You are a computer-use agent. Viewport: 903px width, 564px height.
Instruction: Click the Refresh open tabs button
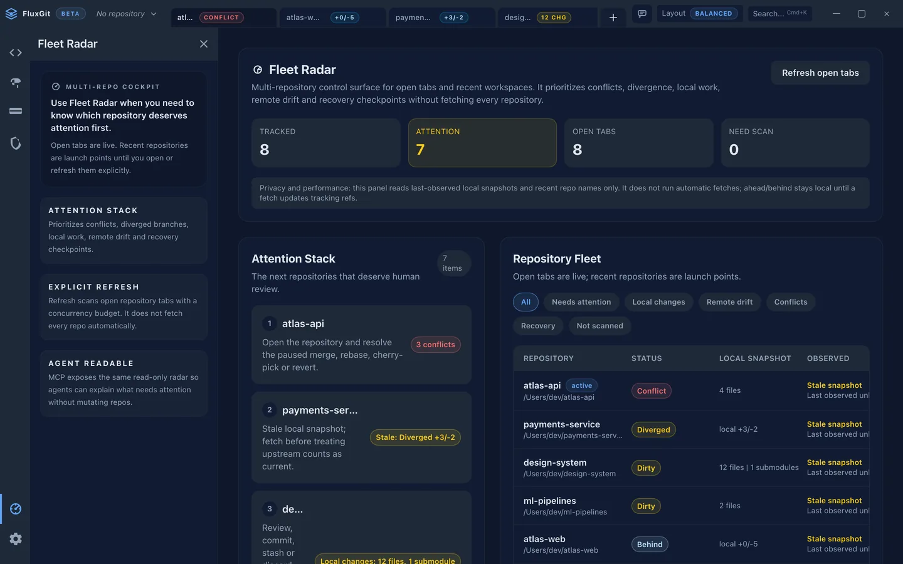(x=820, y=73)
